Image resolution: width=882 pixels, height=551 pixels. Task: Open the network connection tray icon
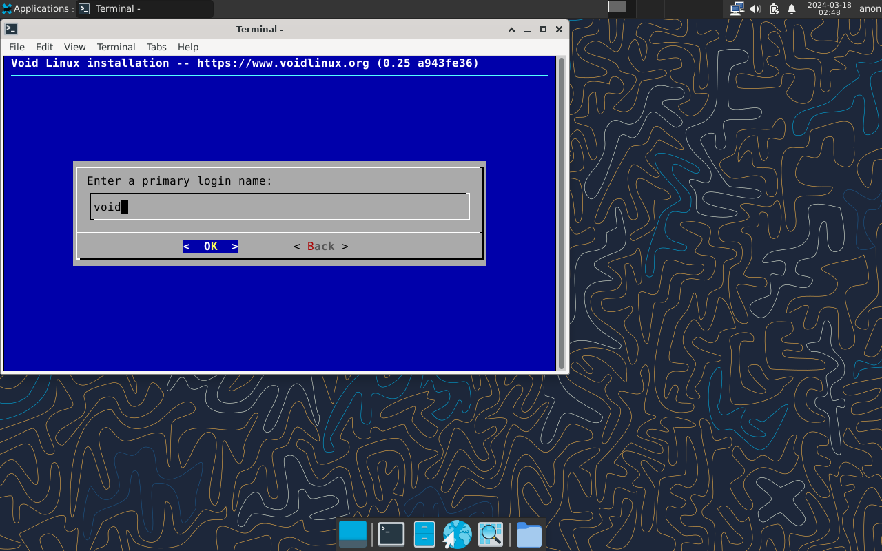(737, 9)
